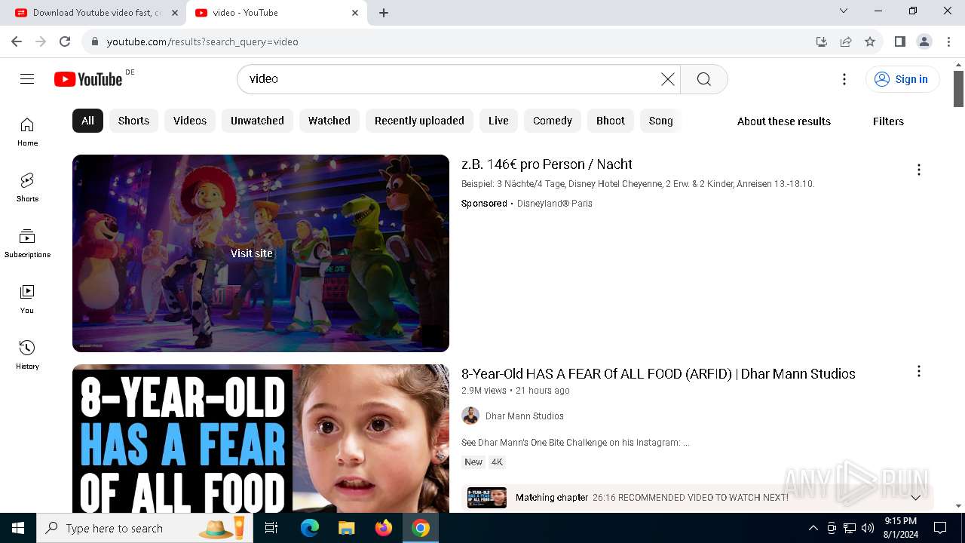Launch Microsoft Edge from taskbar
965x543 pixels.
point(310,528)
